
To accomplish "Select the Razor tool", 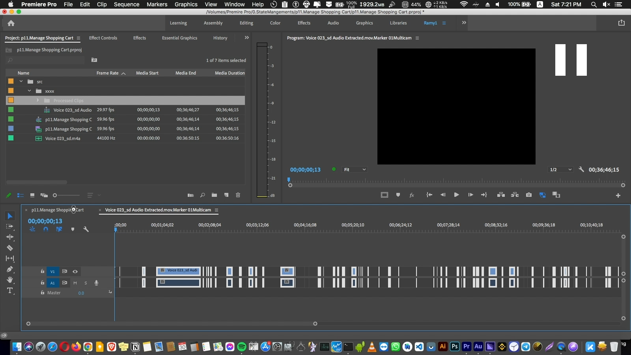I will click(10, 248).
